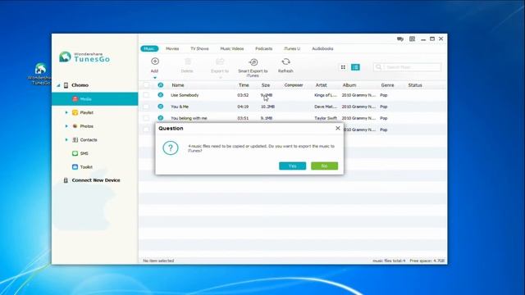This screenshot has width=525, height=295.
Task: Close the Question dialog
Action: [x=338, y=128]
